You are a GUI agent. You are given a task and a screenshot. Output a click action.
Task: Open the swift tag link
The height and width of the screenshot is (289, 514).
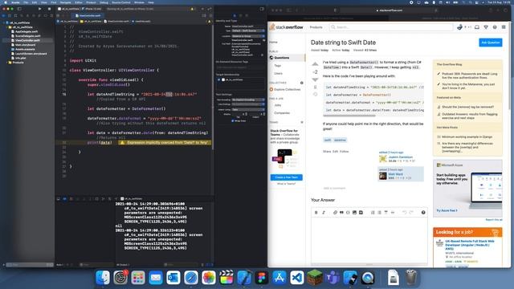(328, 140)
